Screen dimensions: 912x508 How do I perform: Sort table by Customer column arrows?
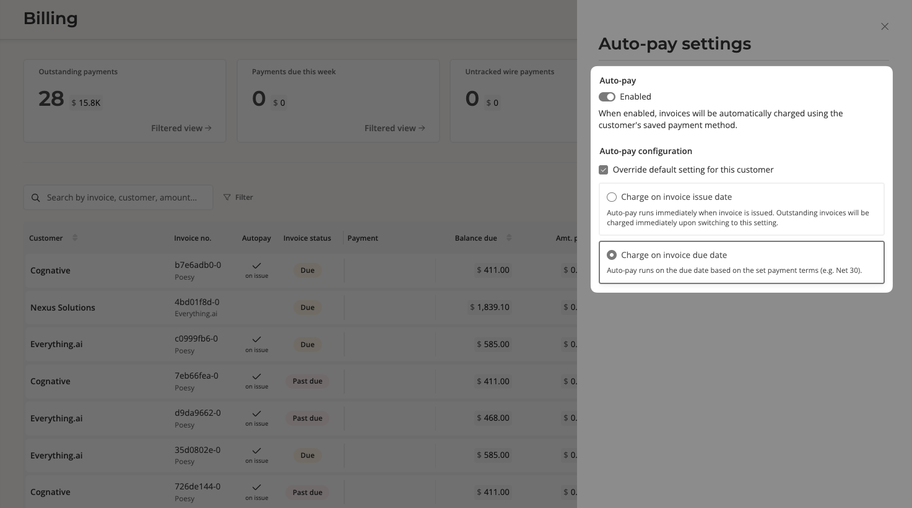(75, 238)
